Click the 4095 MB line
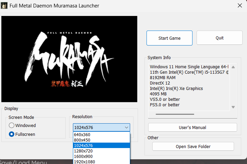247x164 pixels. [158, 94]
